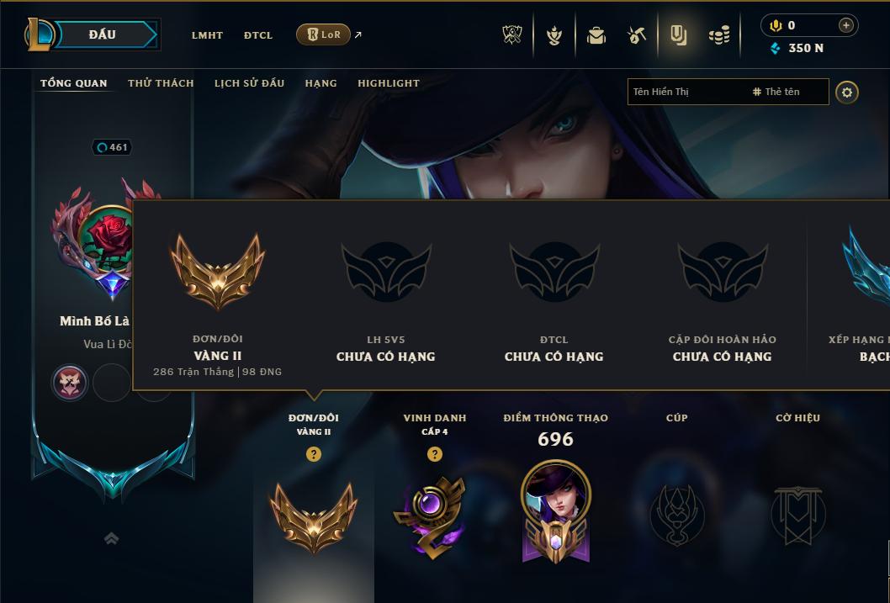Click the Điểm Thông Thạo champion emblem

(x=556, y=512)
